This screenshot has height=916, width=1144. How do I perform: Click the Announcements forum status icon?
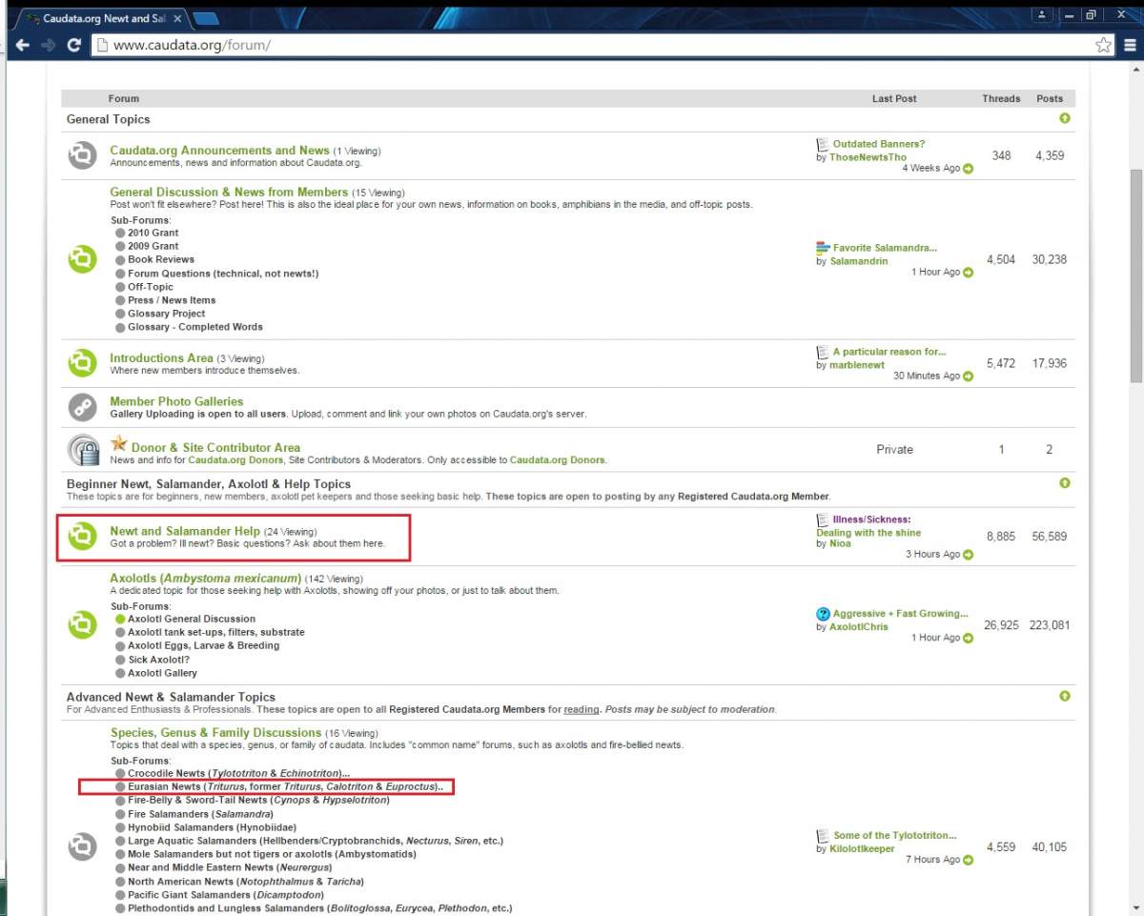pyautogui.click(x=83, y=155)
